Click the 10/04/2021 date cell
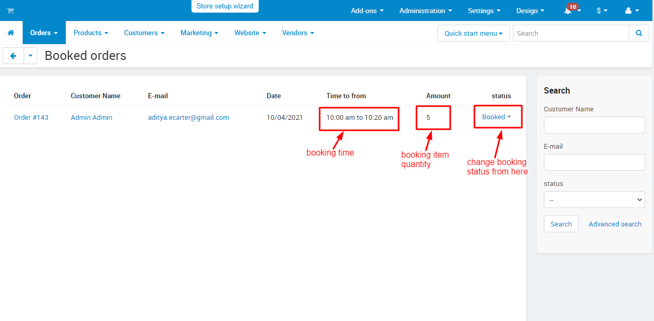654x321 pixels. (x=285, y=117)
